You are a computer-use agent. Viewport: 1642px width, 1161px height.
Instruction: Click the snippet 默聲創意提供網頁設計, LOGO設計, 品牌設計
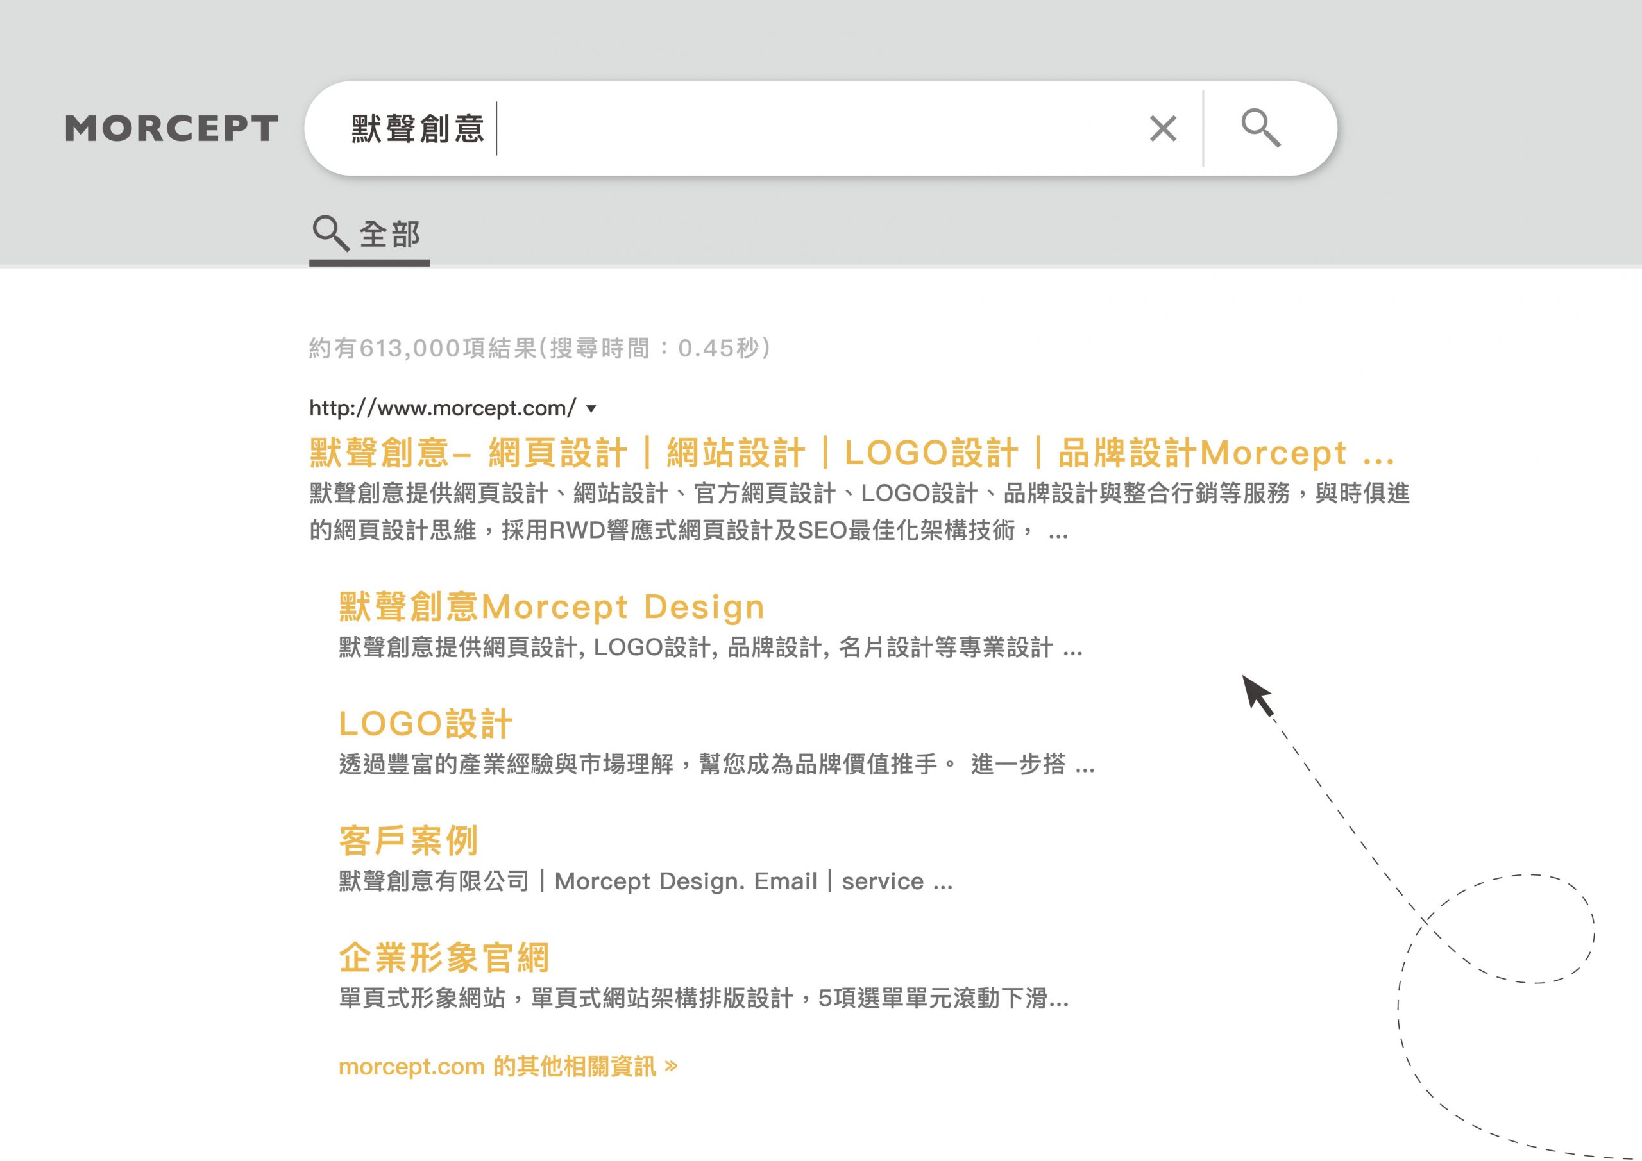[711, 647]
